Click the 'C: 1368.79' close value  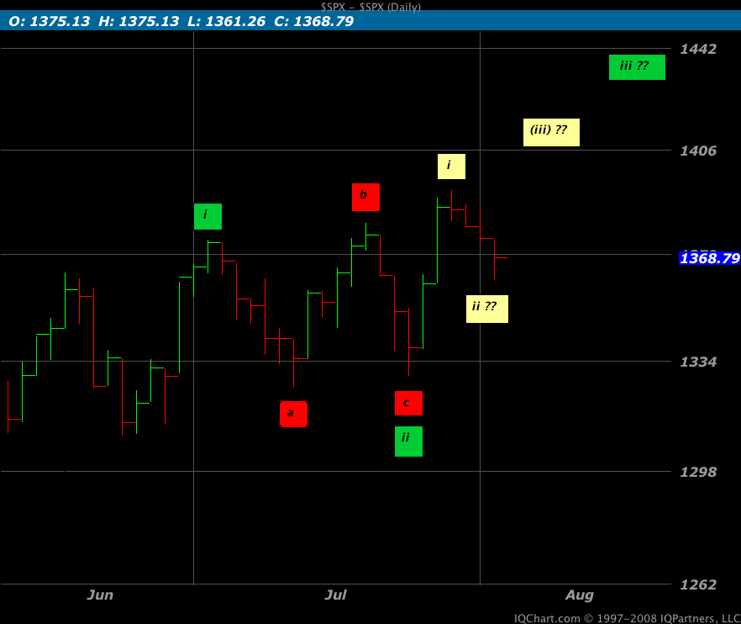pyautogui.click(x=314, y=21)
